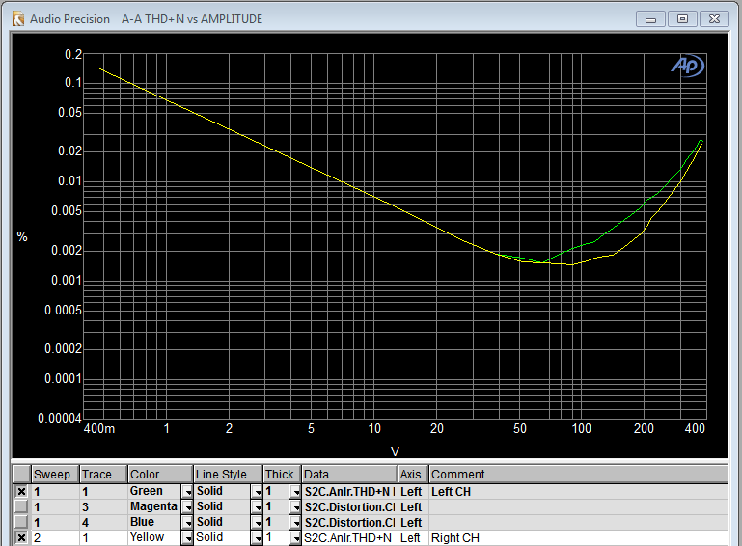Open thickness dropdown for Blue trace

[296, 522]
